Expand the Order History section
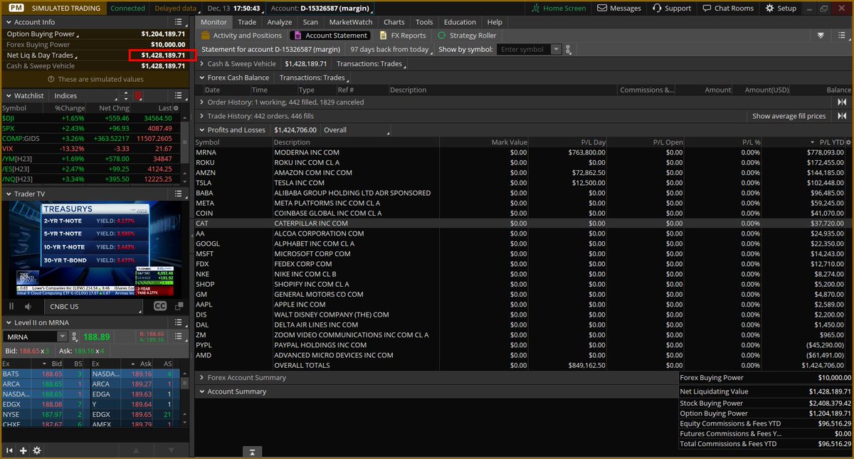The width and height of the screenshot is (854, 459). coord(201,102)
